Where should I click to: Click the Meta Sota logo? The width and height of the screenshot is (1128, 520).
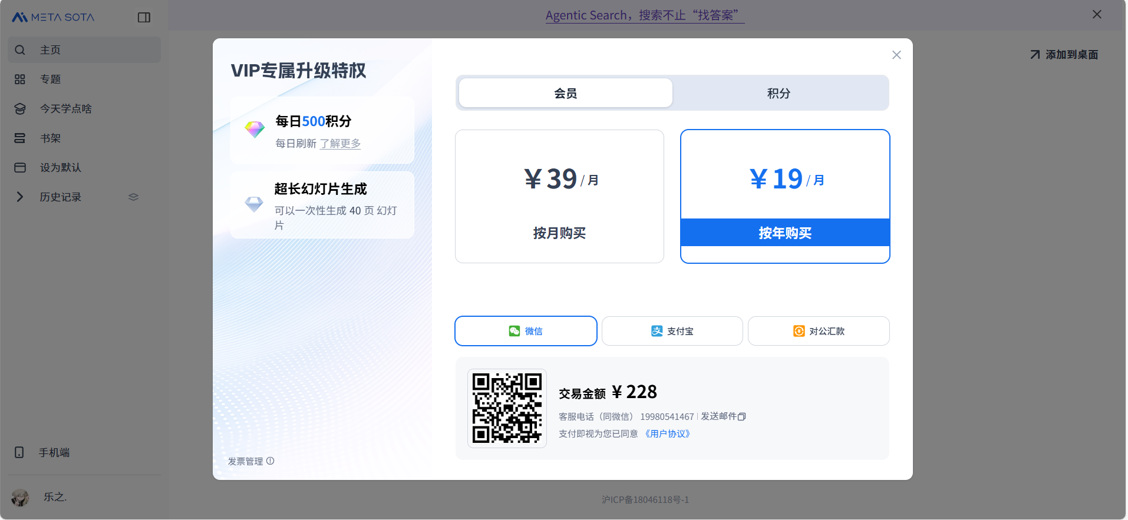(x=53, y=17)
